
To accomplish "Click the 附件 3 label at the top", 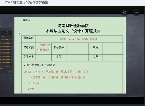I will tap(27, 20).
